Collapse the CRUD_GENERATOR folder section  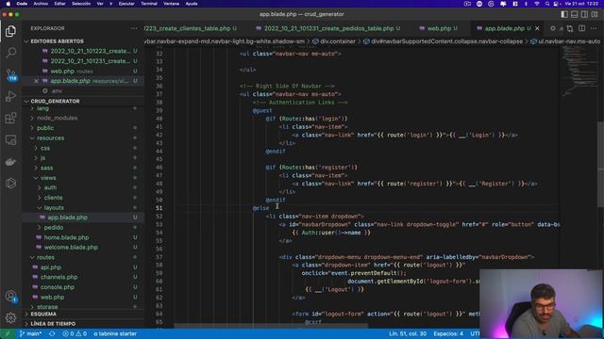[55, 101]
